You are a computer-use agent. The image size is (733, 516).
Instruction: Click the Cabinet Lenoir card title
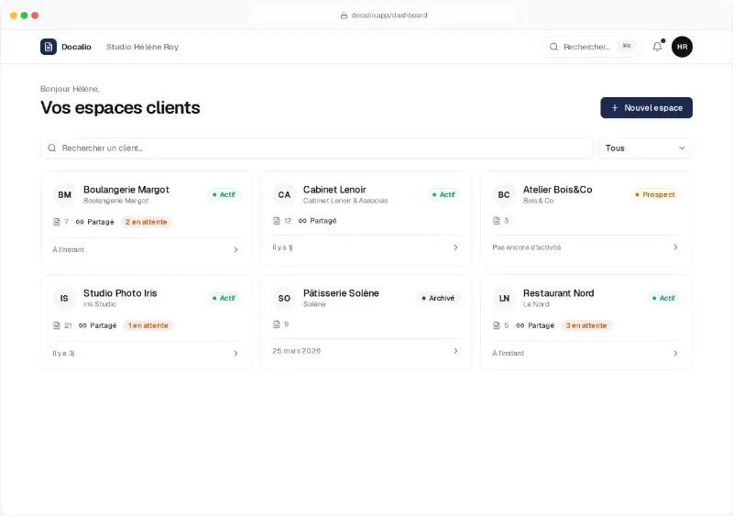pos(334,190)
